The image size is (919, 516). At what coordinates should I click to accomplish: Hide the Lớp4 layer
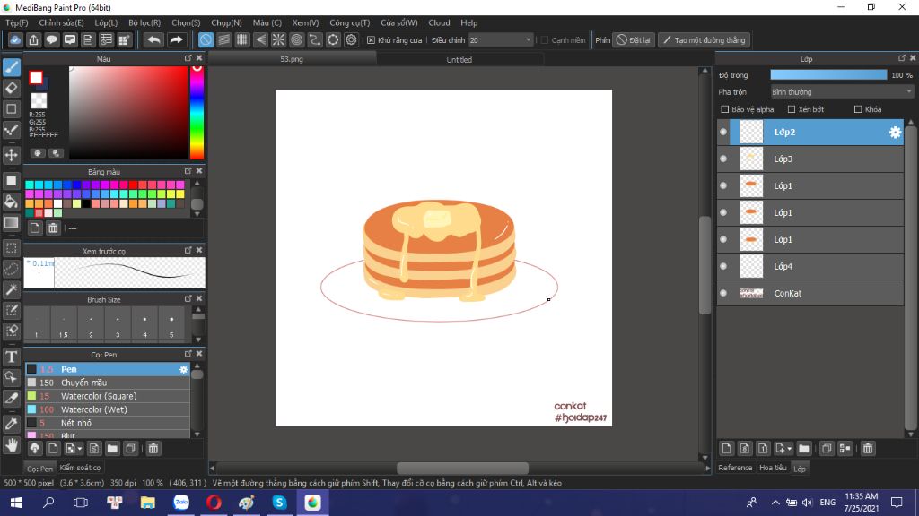coord(723,266)
